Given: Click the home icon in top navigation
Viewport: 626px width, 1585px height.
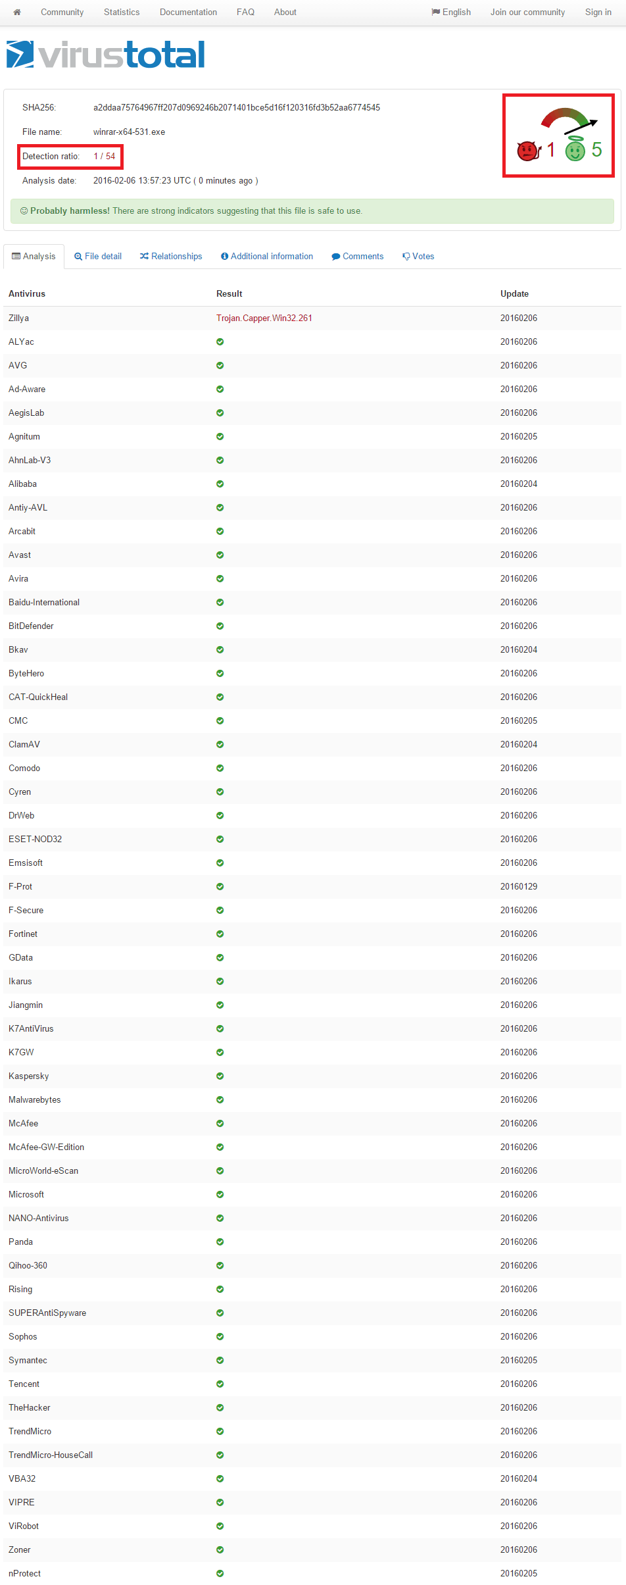Looking at the screenshot, I should click(x=17, y=12).
